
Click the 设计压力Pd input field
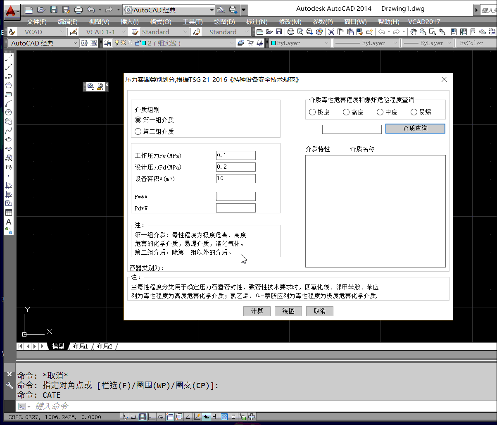(x=235, y=167)
